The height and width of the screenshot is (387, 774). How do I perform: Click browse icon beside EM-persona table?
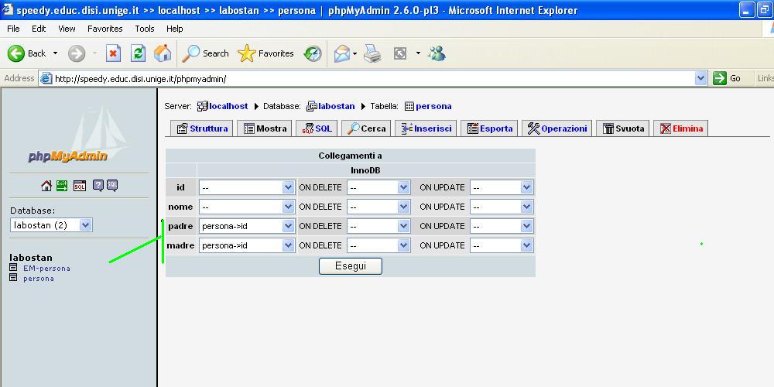click(x=13, y=269)
